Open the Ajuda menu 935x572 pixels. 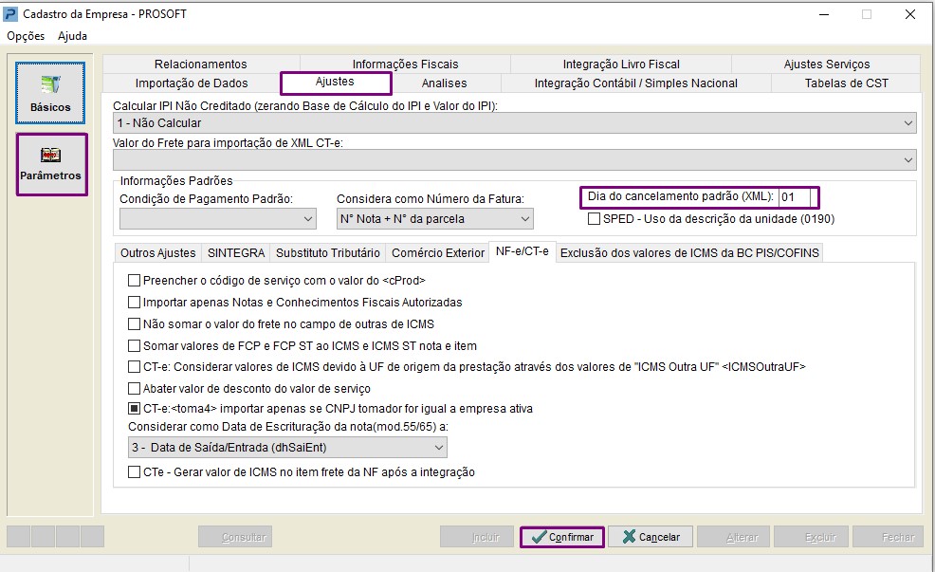click(x=72, y=36)
